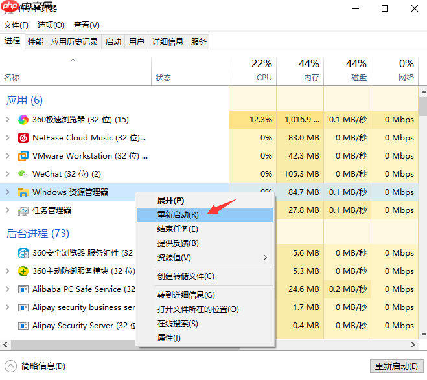The height and width of the screenshot is (380, 427).
Task: Sort by the CPU column header
Action: [253, 72]
